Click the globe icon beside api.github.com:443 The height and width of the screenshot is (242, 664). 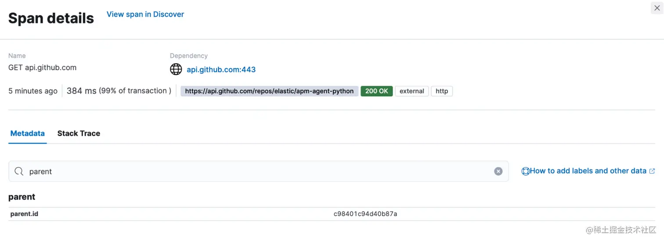(176, 69)
